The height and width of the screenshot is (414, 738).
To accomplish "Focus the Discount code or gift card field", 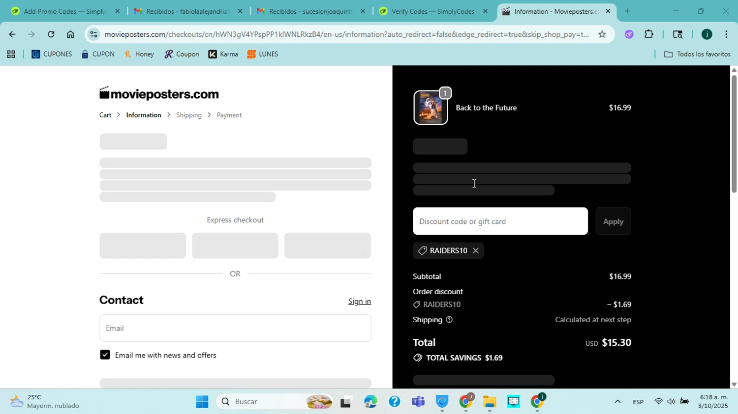I will click(500, 221).
